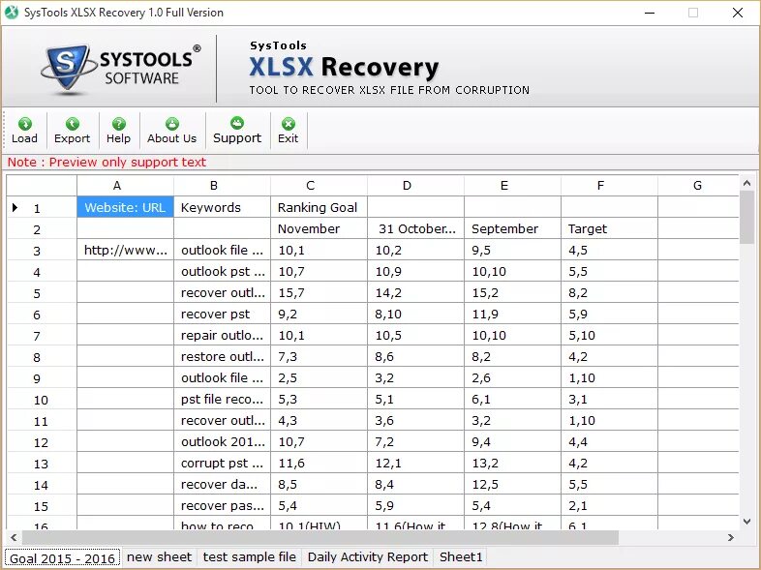Click the 'outlook pst ...' keyword cell

tap(223, 271)
